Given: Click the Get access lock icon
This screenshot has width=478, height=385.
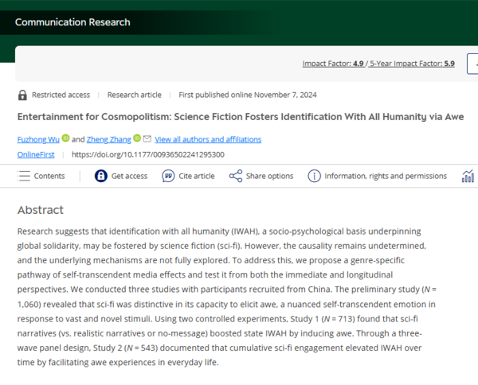Looking at the screenshot, I should pyautogui.click(x=101, y=176).
